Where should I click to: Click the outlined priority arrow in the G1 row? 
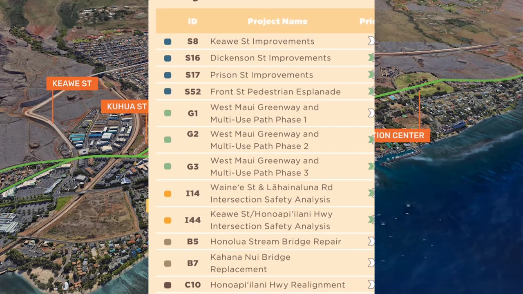point(371,113)
